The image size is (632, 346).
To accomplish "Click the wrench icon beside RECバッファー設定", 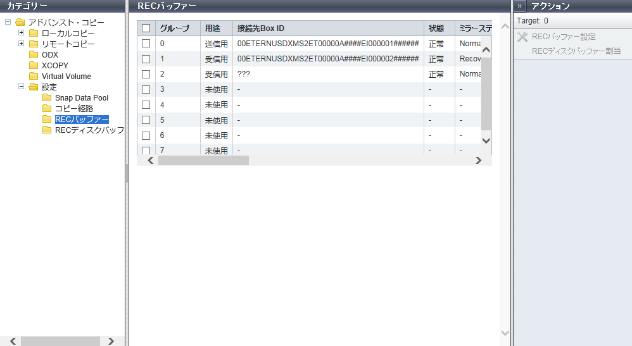I will click(522, 37).
